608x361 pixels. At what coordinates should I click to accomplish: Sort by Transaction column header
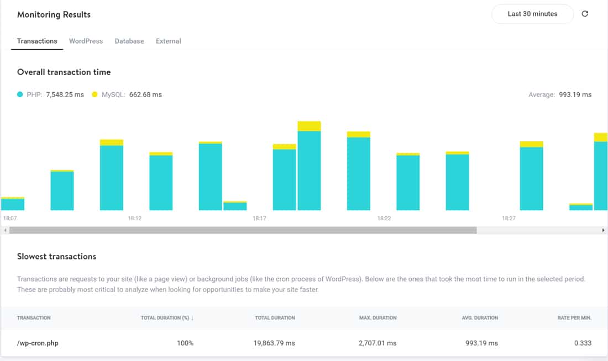34,318
